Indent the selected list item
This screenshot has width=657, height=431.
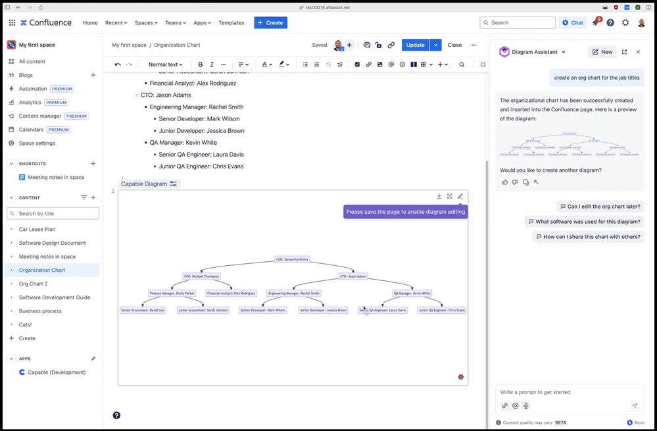pos(340,64)
